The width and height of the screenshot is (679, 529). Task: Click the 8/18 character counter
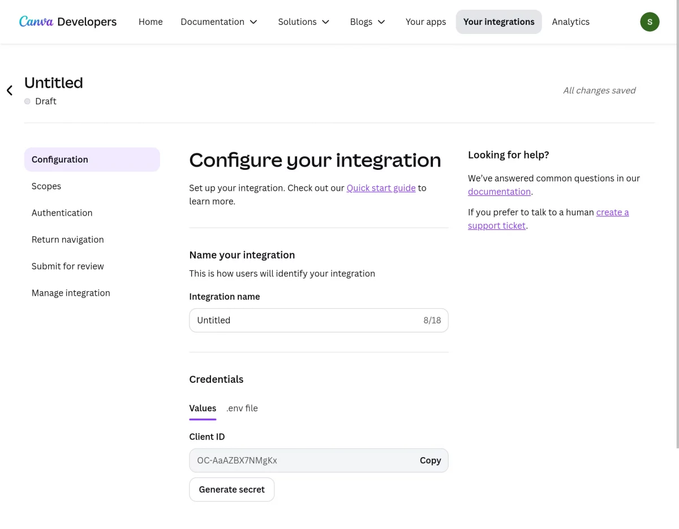point(432,320)
